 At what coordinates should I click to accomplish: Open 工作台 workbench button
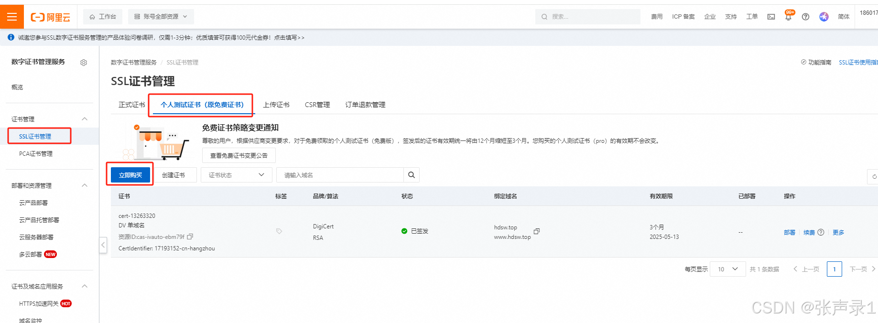(x=103, y=17)
